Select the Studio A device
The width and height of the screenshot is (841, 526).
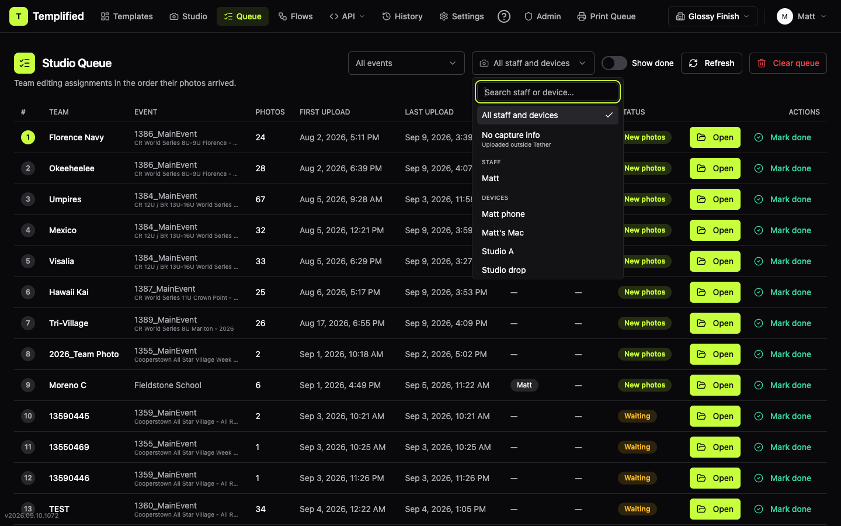548,251
